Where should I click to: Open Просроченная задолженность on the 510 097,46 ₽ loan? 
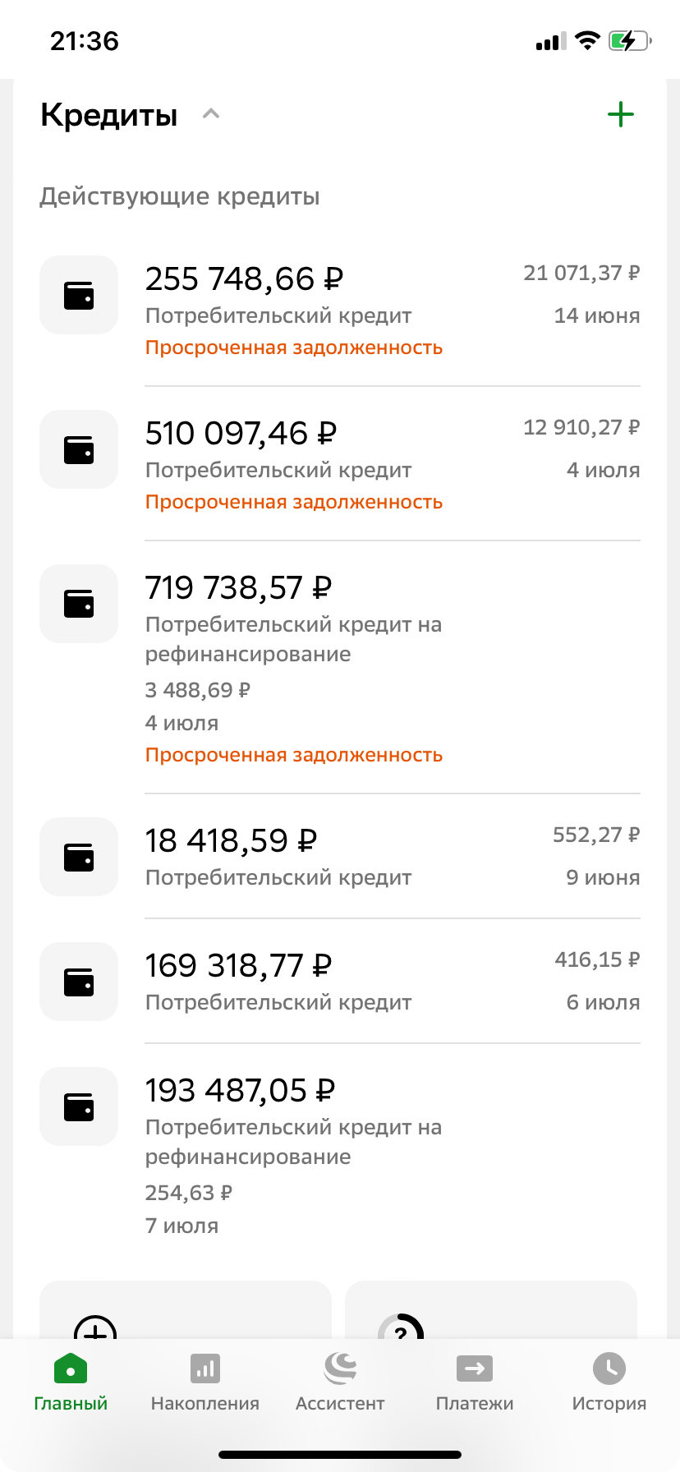[x=294, y=501]
